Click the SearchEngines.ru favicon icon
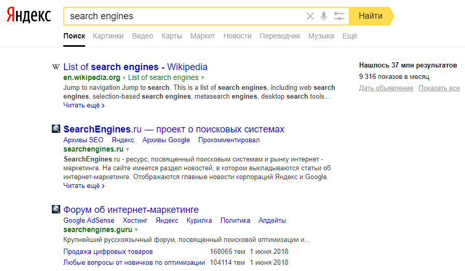465x271 pixels. [x=56, y=129]
